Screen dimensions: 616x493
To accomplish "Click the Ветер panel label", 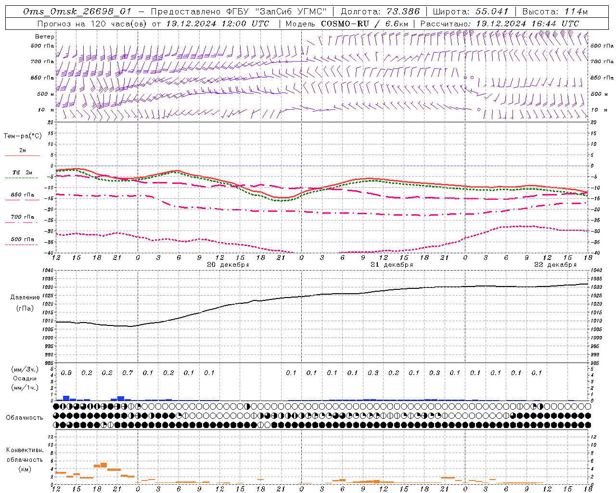I will tap(45, 37).
